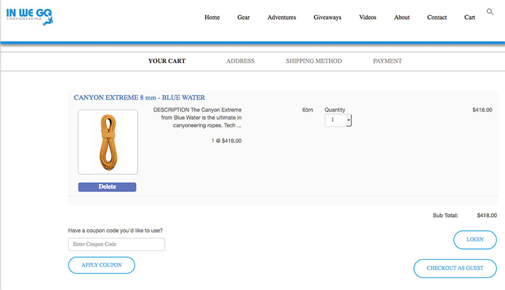Select the Shipping Method checkout step
The image size is (505, 290).
[x=314, y=61]
